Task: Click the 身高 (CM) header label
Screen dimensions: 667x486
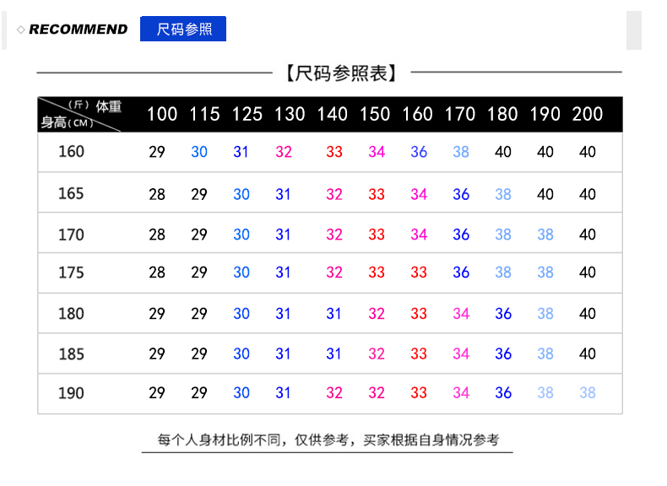Action: pyautogui.click(x=67, y=122)
